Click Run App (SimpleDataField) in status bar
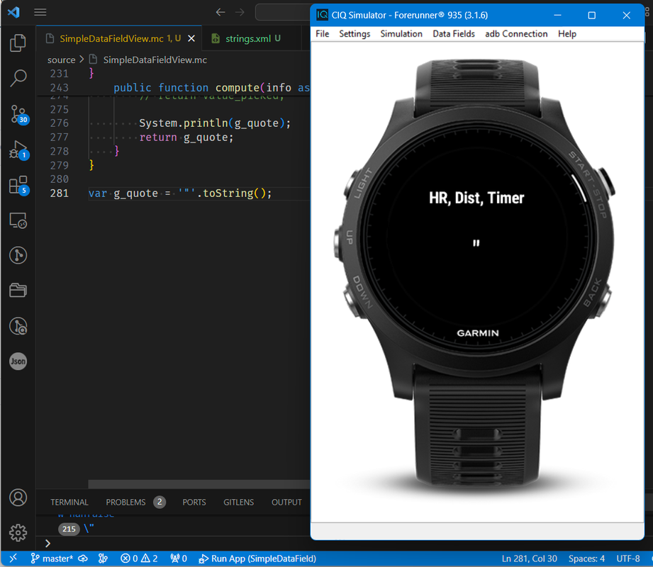Screen dimensions: 653x567 [257, 558]
